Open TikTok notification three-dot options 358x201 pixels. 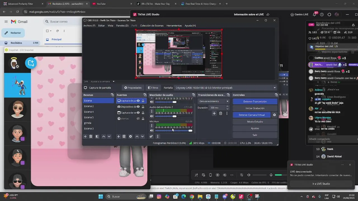pos(342,165)
